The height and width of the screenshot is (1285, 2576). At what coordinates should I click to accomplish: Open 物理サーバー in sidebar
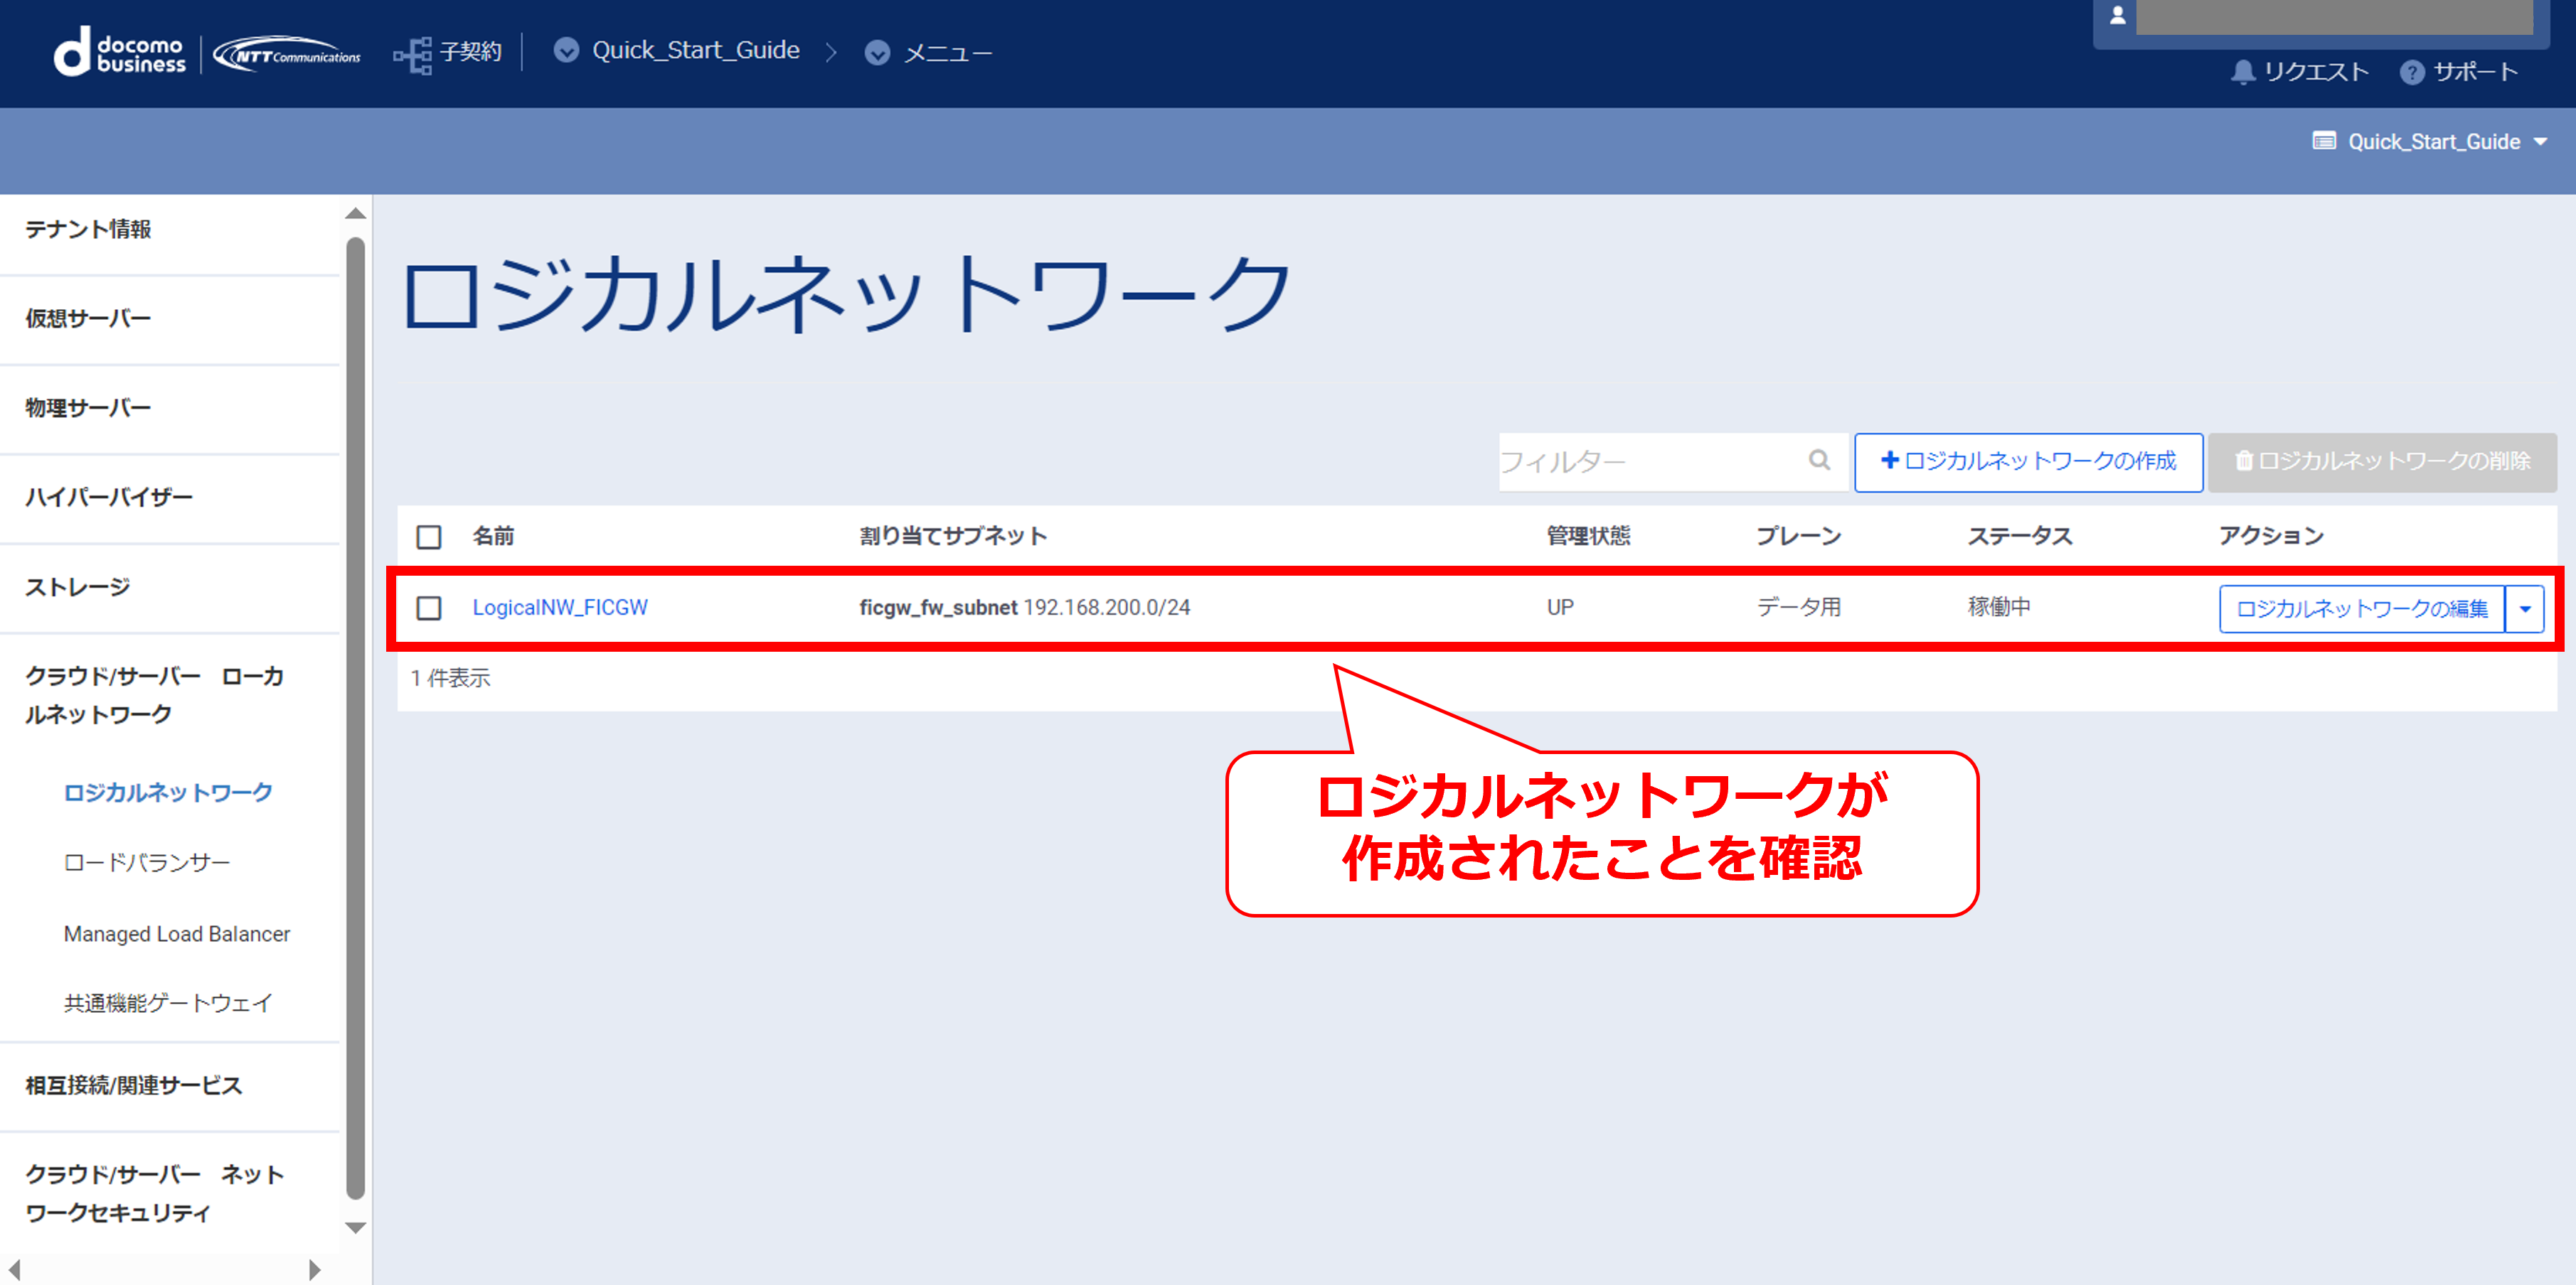(x=88, y=408)
